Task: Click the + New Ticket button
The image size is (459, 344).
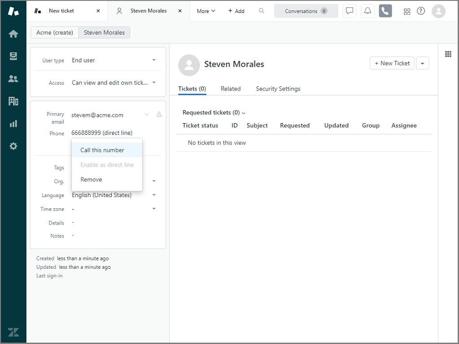Action: 392,63
